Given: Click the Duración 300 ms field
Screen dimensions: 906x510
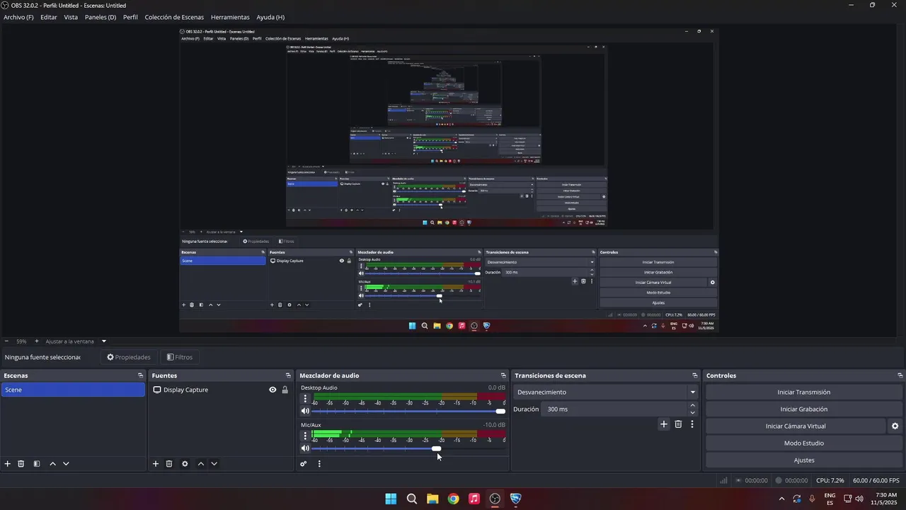Looking at the screenshot, I should pyautogui.click(x=615, y=409).
